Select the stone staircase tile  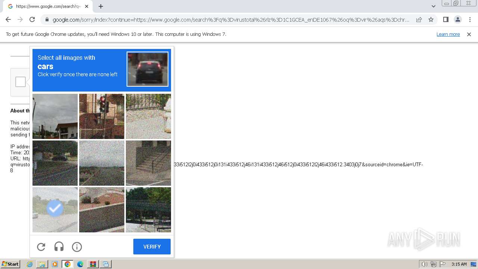click(x=148, y=163)
